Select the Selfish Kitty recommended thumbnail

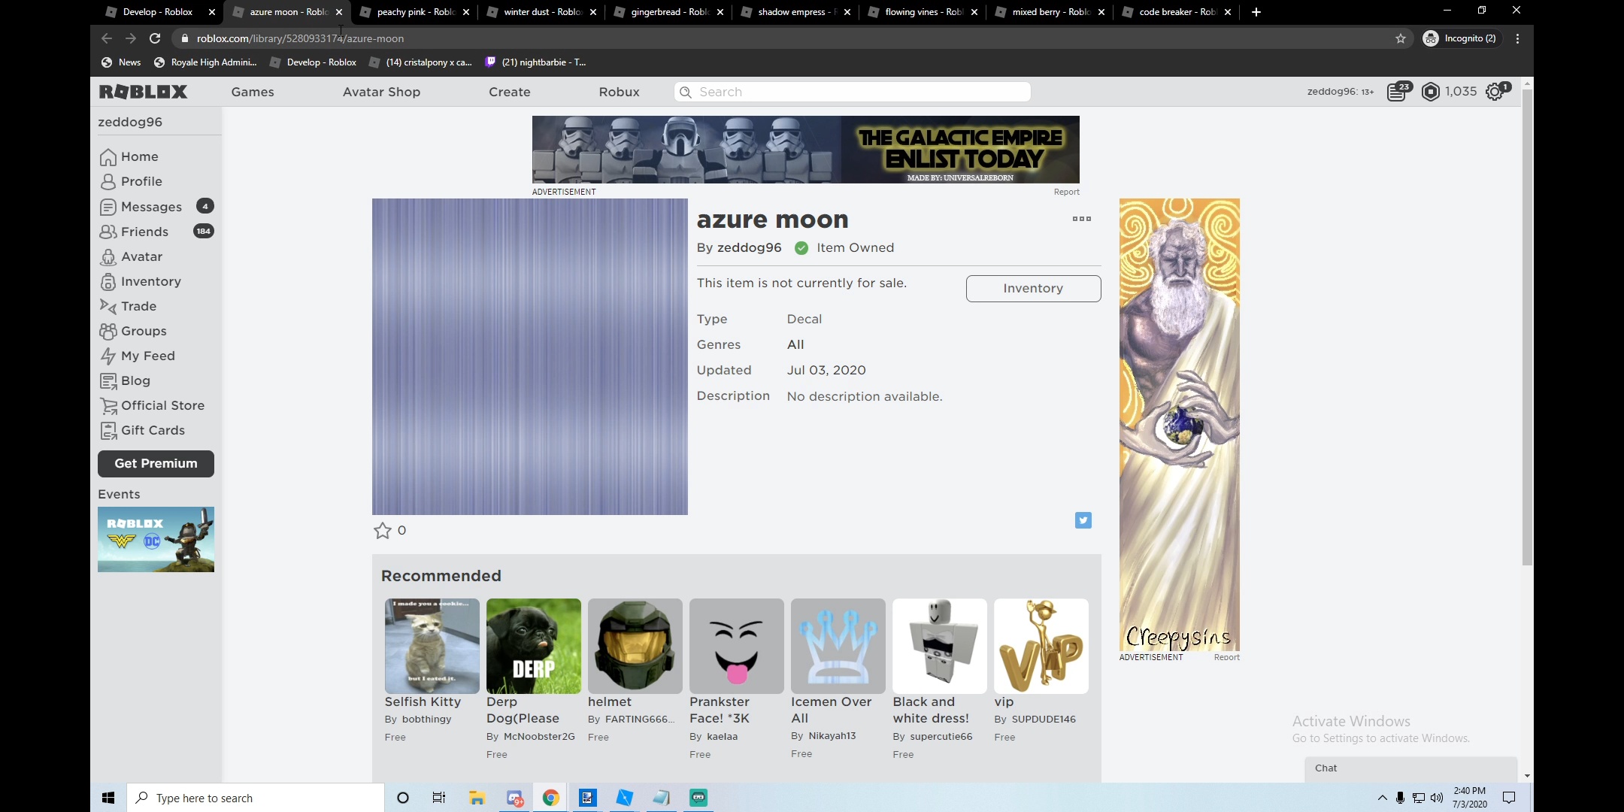pos(432,645)
